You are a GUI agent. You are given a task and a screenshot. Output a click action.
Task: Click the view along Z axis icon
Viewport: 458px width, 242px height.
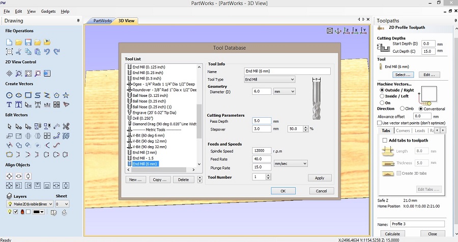[347, 30]
